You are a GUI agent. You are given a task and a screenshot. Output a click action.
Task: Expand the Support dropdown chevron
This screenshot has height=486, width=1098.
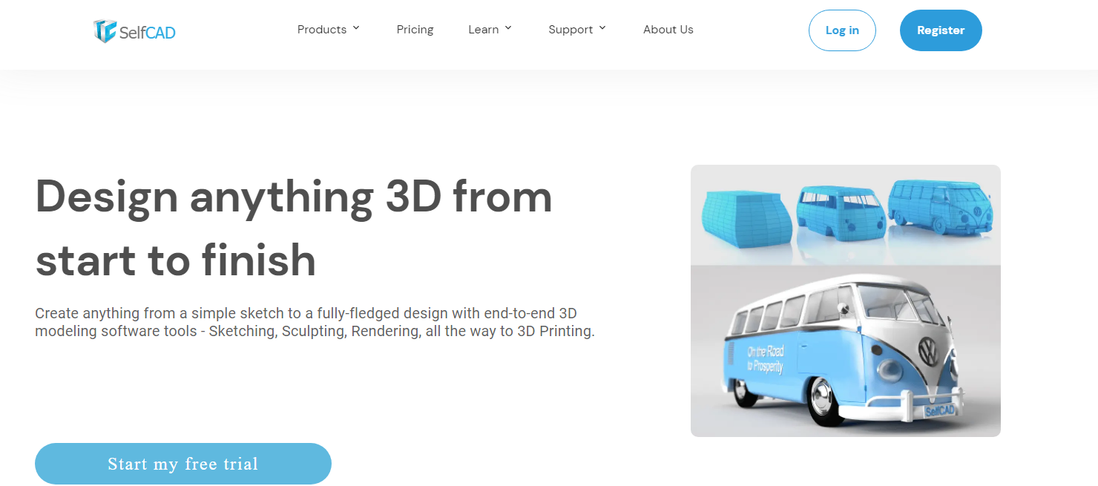(x=602, y=28)
